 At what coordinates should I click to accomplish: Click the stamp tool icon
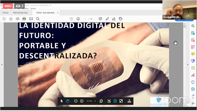click(121, 19)
